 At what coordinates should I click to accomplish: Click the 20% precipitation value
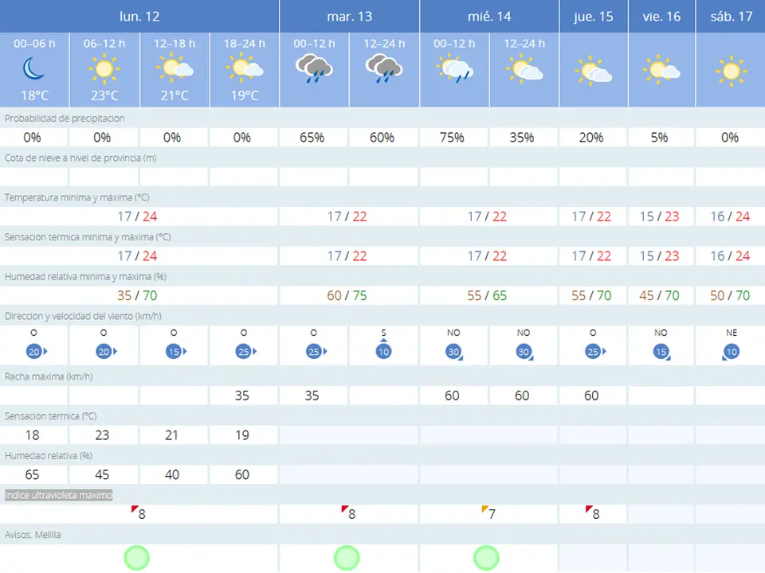[x=591, y=138]
